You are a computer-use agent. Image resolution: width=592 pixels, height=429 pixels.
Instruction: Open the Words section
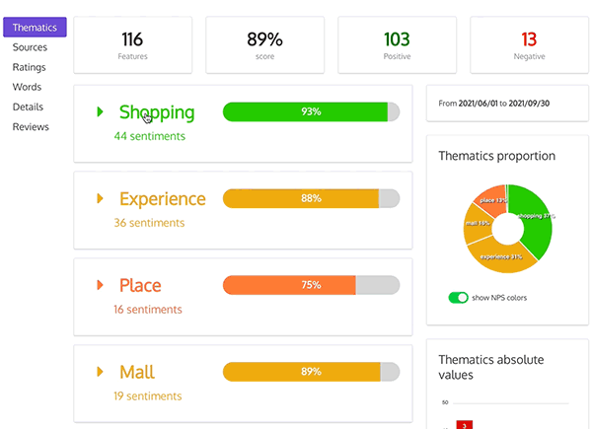[x=27, y=87]
